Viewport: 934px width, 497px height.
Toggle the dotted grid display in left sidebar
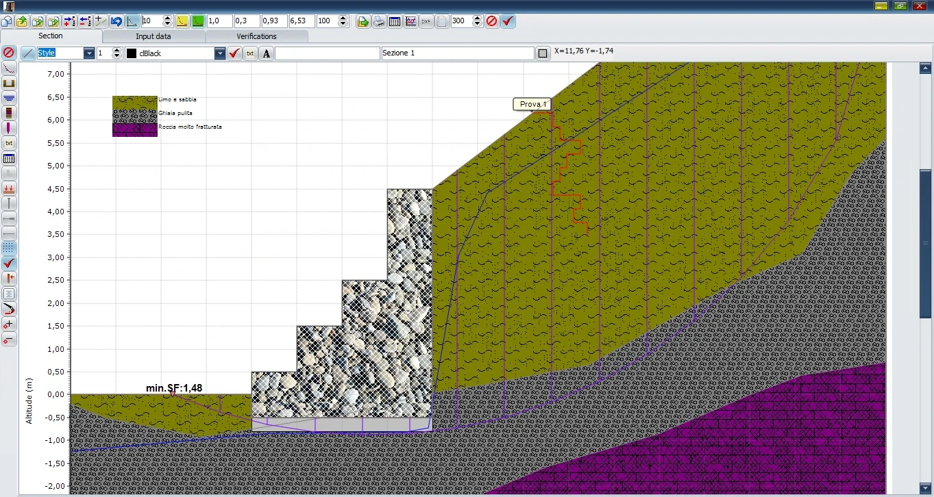9,248
